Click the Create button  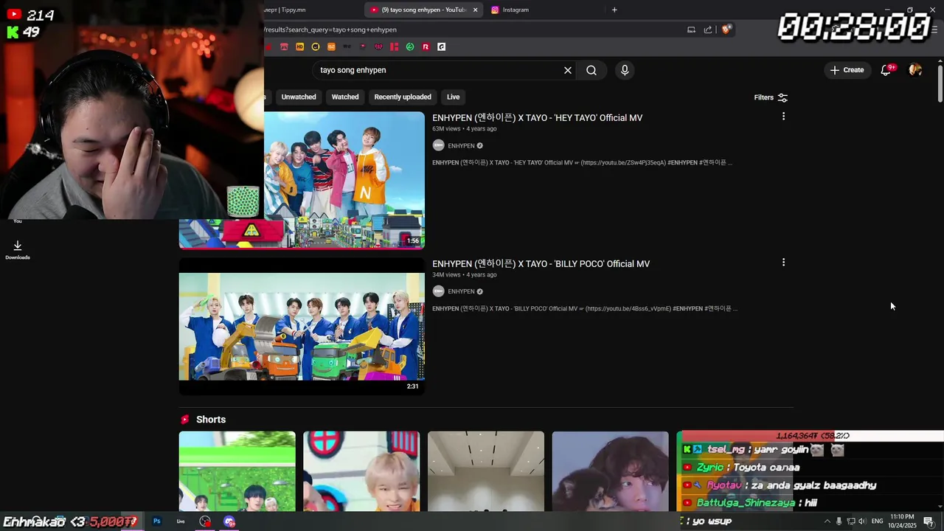pos(847,70)
